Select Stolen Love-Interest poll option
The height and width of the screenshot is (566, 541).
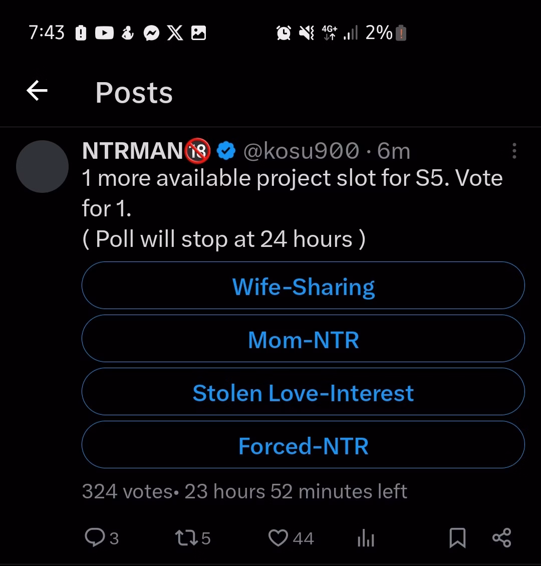pyautogui.click(x=303, y=393)
